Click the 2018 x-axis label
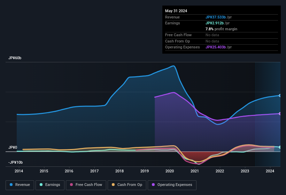This screenshot has width=286, height=195. pyautogui.click(x=119, y=171)
